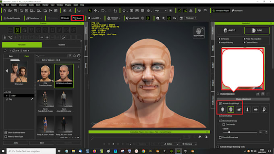Select the Actor category icon in Content panel

point(17,30)
